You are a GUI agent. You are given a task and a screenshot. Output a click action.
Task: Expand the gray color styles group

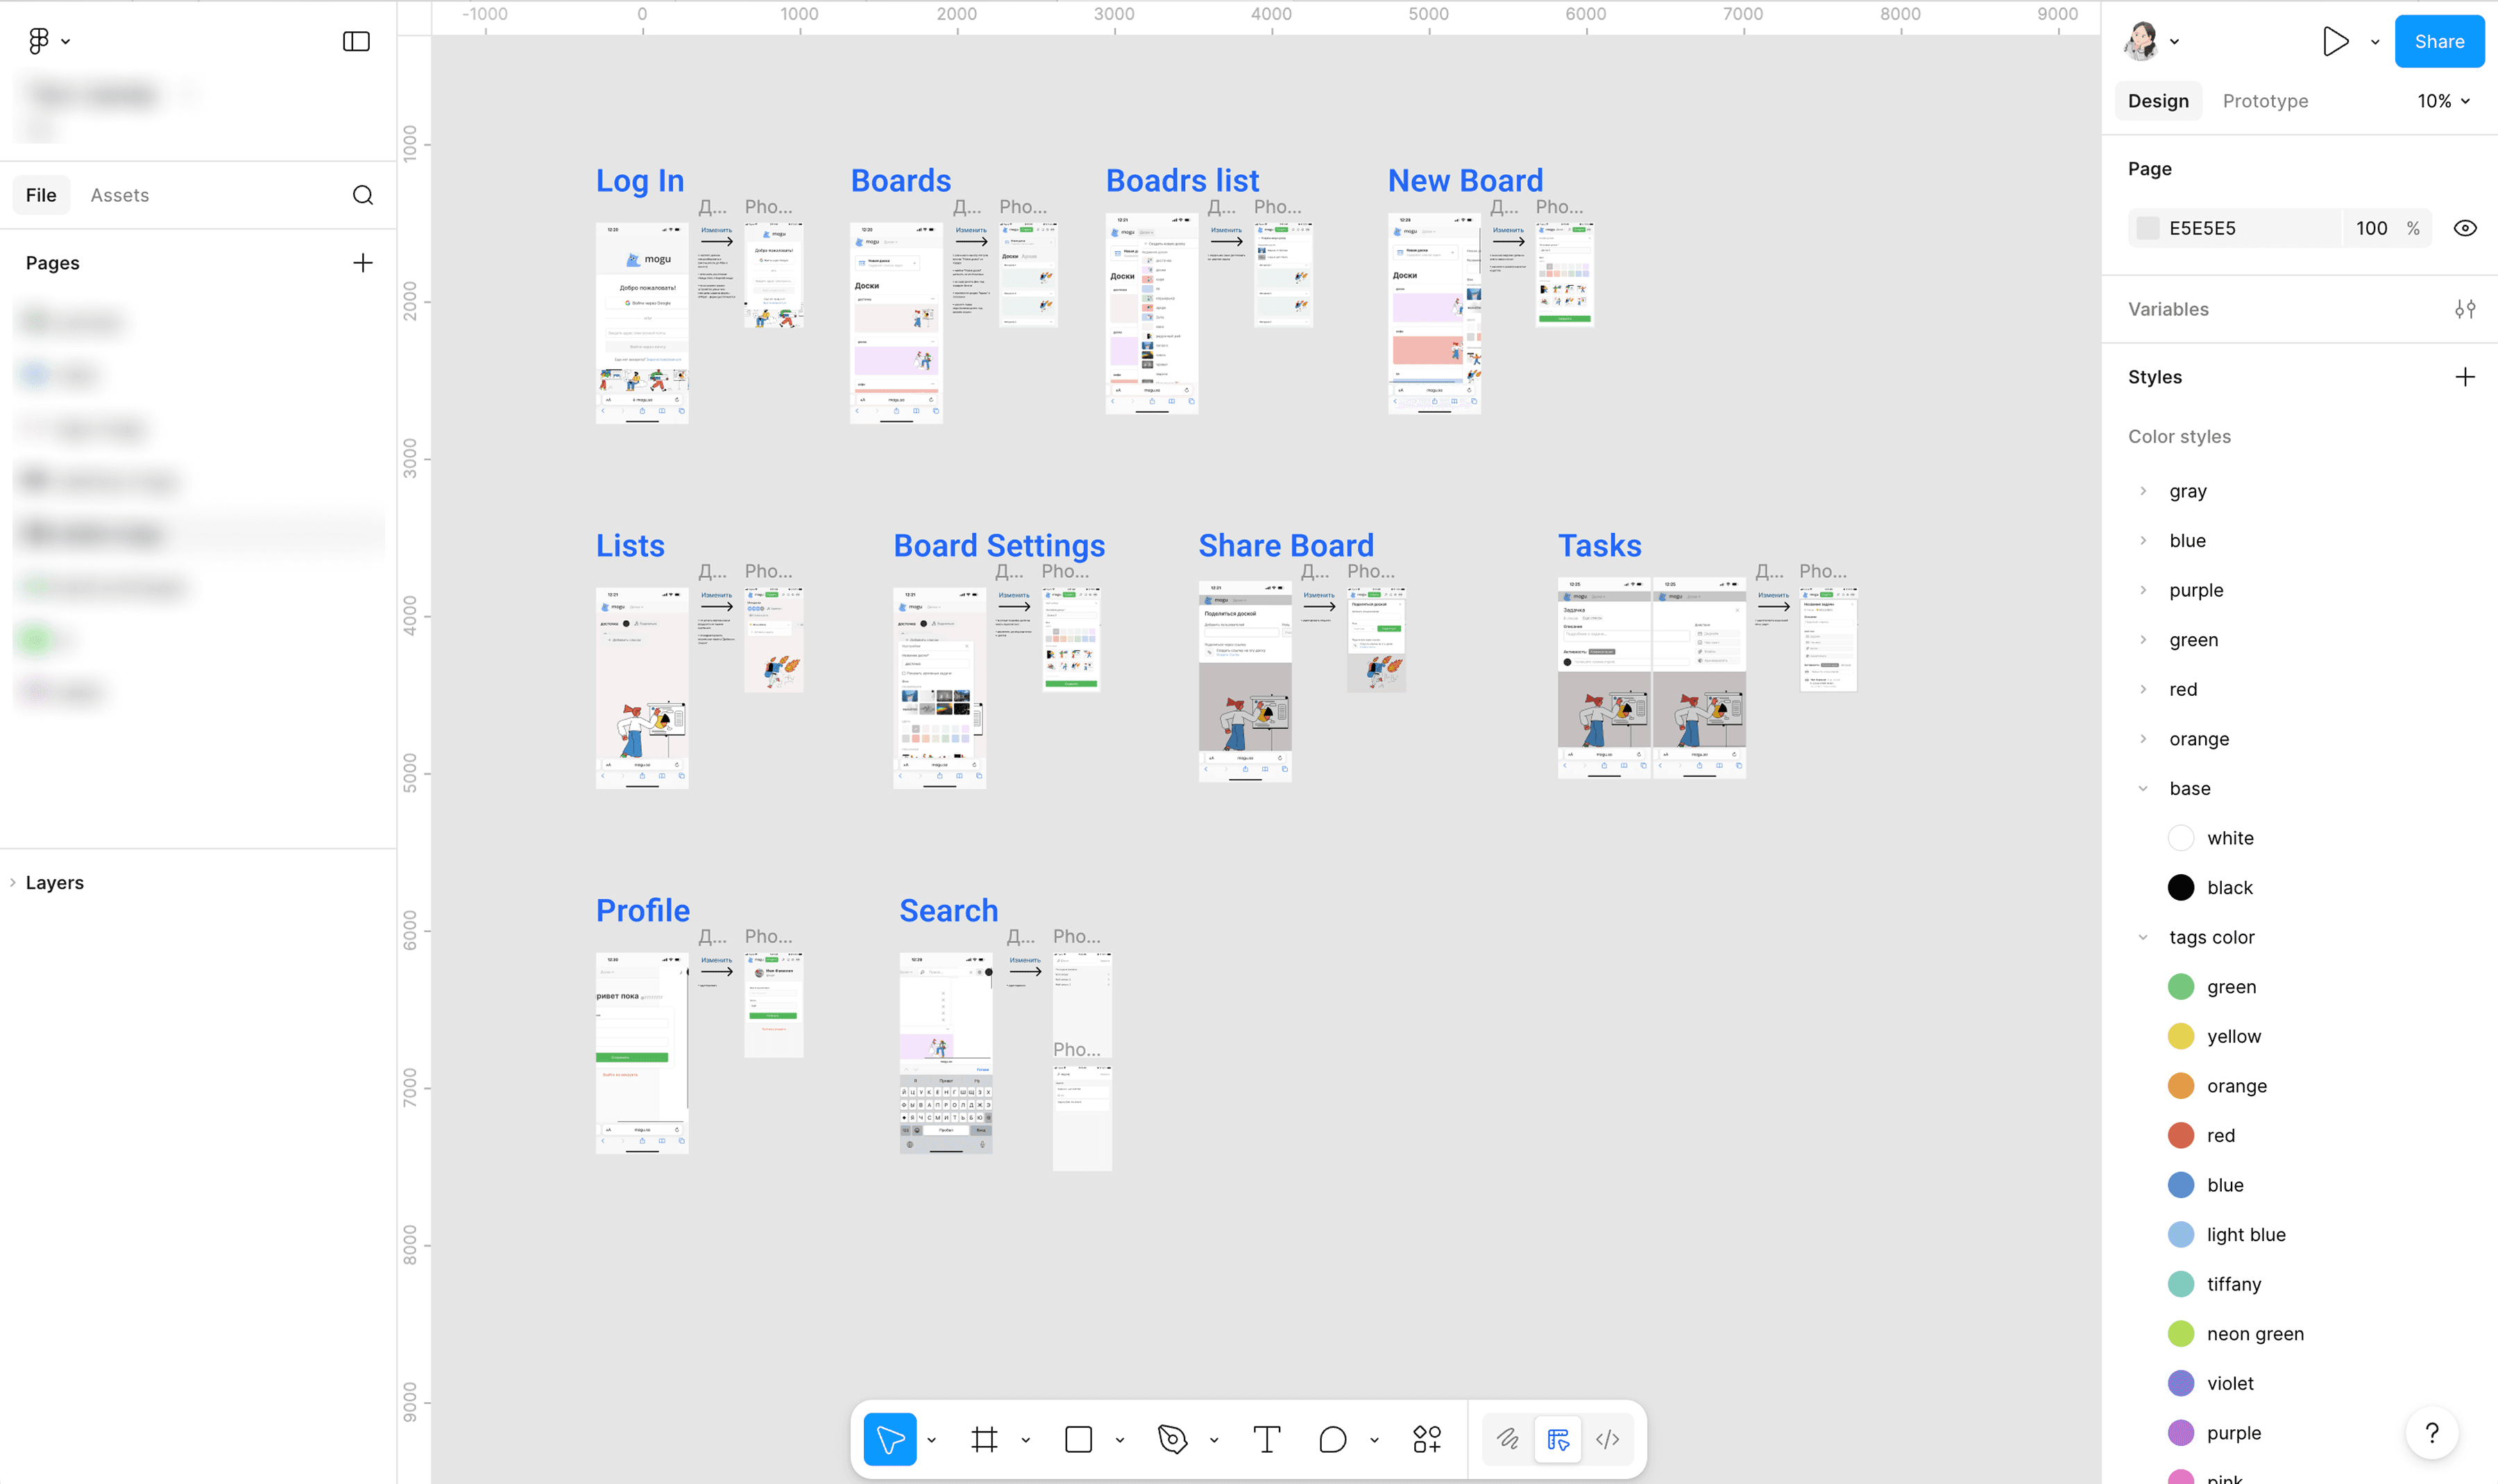click(x=2143, y=491)
